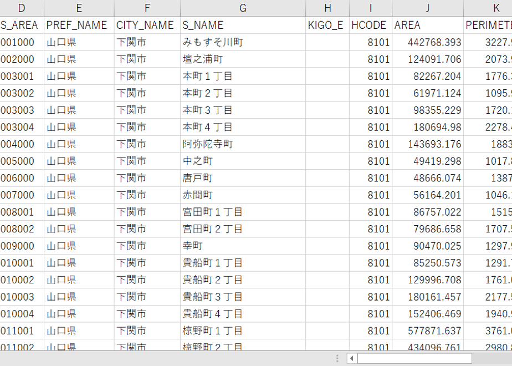512x366 pixels.
Task: Select column H header
Action: [327, 8]
